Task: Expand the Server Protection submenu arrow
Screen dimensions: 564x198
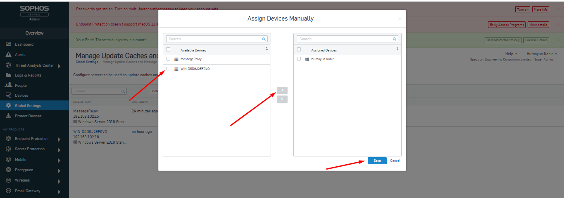Action: click(x=59, y=150)
